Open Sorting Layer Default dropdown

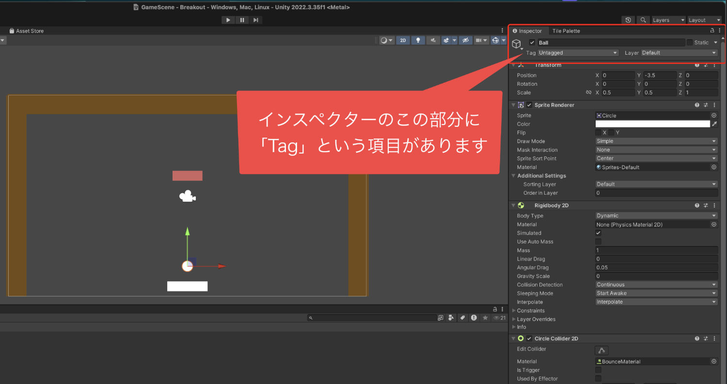coord(657,184)
